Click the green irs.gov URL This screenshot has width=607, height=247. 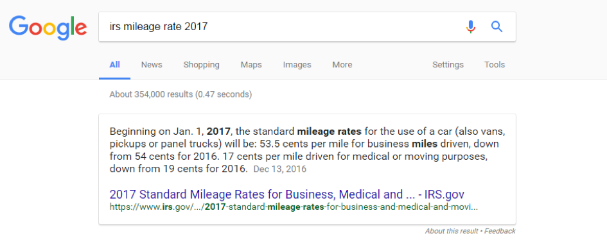tap(294, 207)
